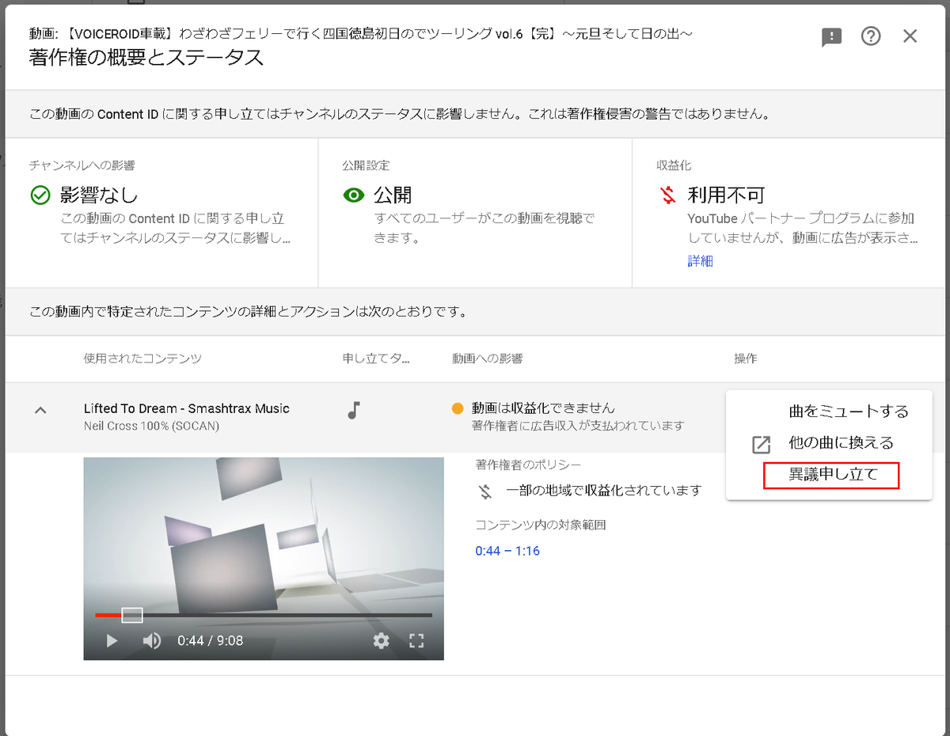Viewport: 950px width, 736px height.
Task: Click the eye icon beside 公開
Action: (354, 195)
